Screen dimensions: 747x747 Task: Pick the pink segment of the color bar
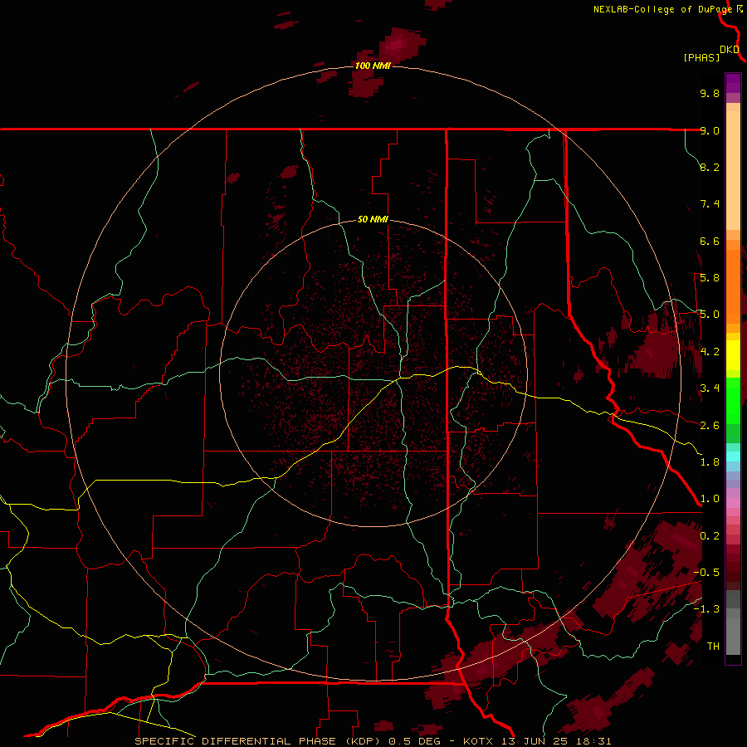click(733, 503)
